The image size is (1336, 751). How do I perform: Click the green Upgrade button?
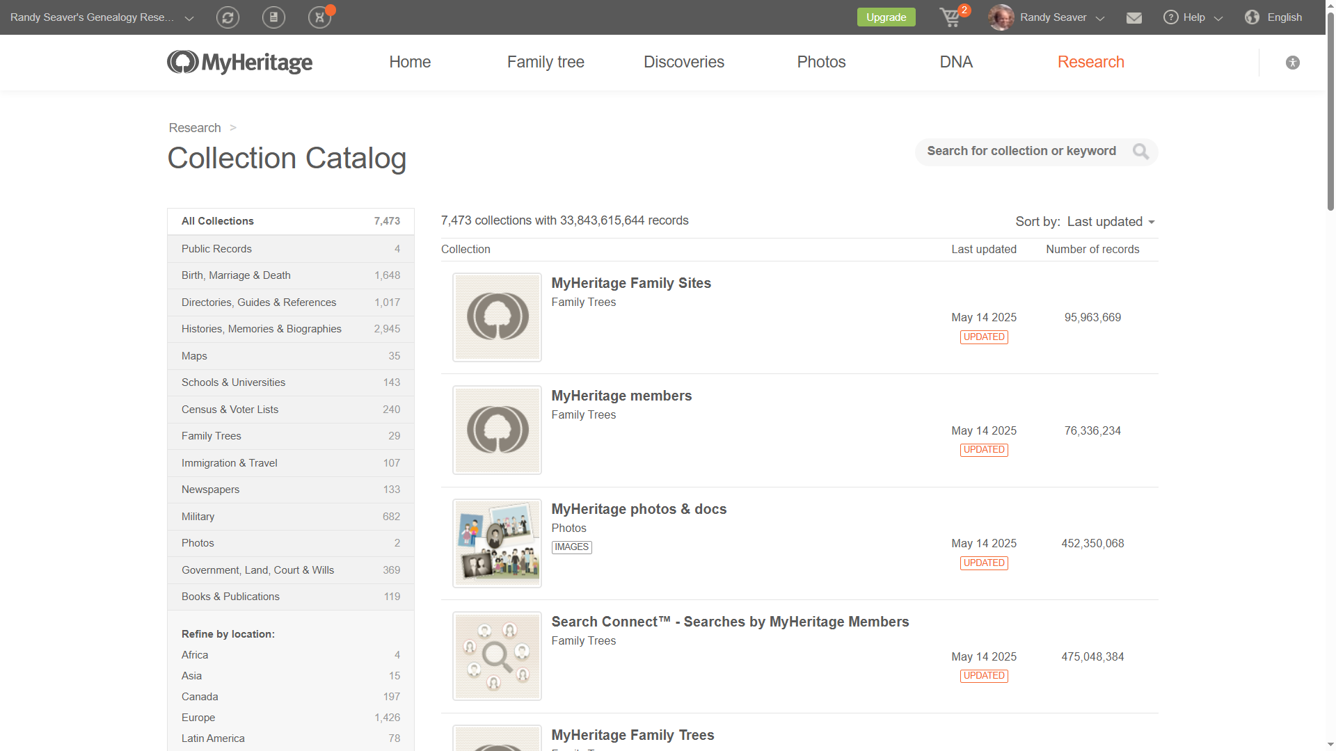886,17
